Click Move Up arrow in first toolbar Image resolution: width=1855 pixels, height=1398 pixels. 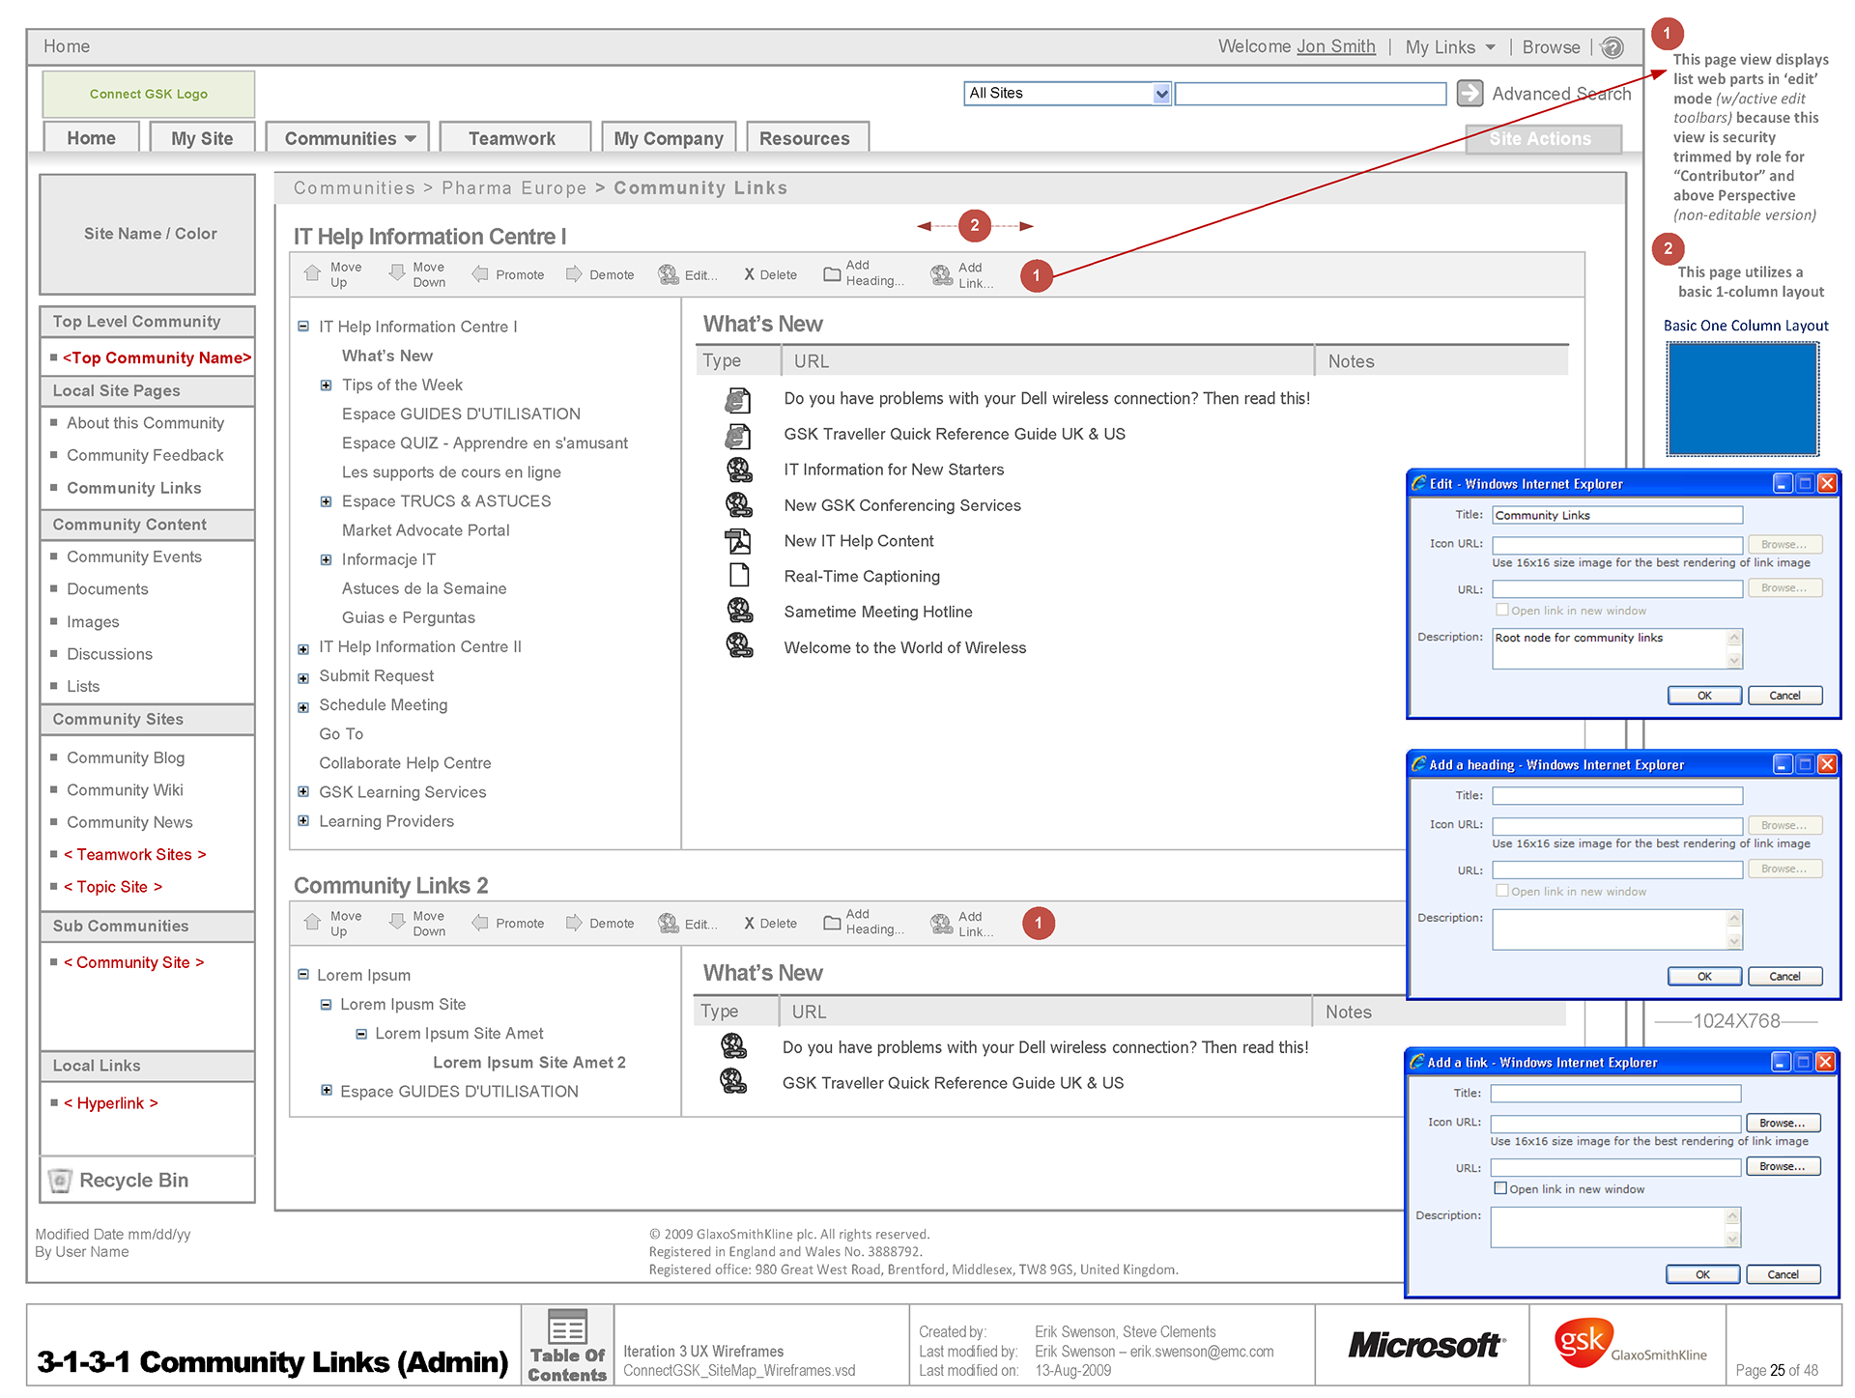tap(312, 273)
